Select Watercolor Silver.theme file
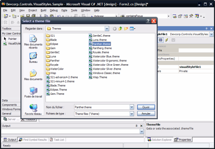Image resolution: width=215 pixels, height=149 pixels. pos(105,69)
